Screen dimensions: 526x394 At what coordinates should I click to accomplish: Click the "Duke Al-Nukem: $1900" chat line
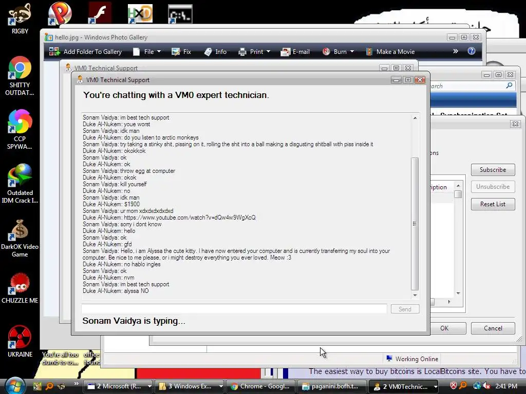click(x=111, y=204)
